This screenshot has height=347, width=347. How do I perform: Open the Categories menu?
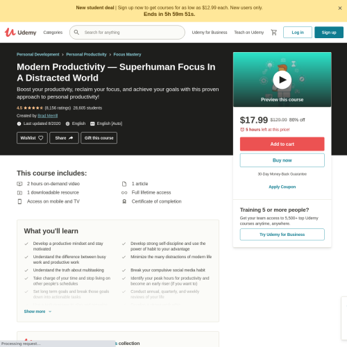(53, 33)
